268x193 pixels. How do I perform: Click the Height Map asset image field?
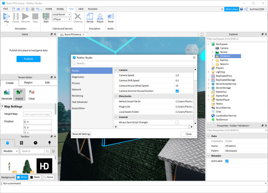[37, 114]
